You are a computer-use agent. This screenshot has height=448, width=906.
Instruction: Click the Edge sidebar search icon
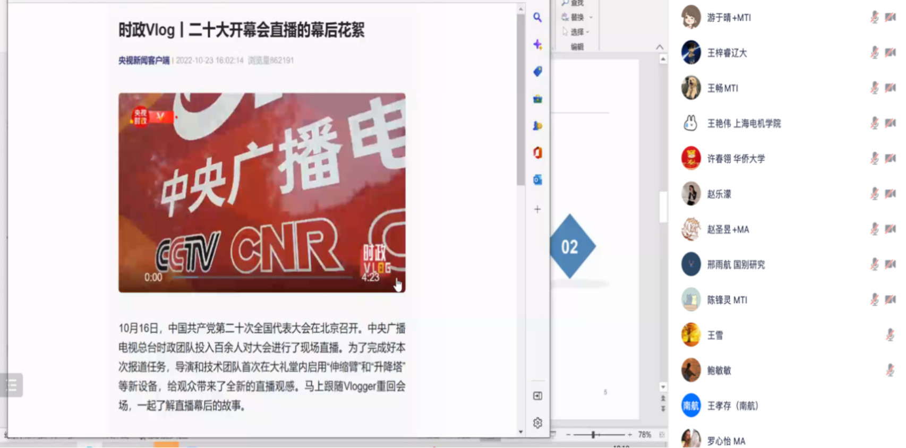pos(537,18)
